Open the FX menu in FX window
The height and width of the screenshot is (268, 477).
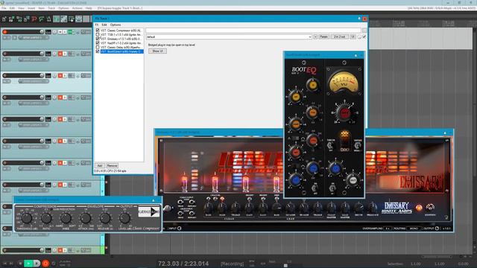point(97,25)
